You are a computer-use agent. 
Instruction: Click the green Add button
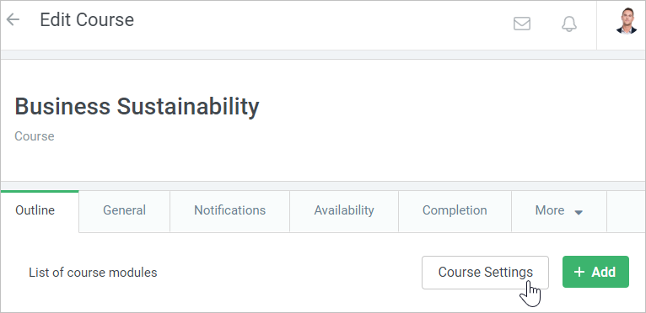595,272
